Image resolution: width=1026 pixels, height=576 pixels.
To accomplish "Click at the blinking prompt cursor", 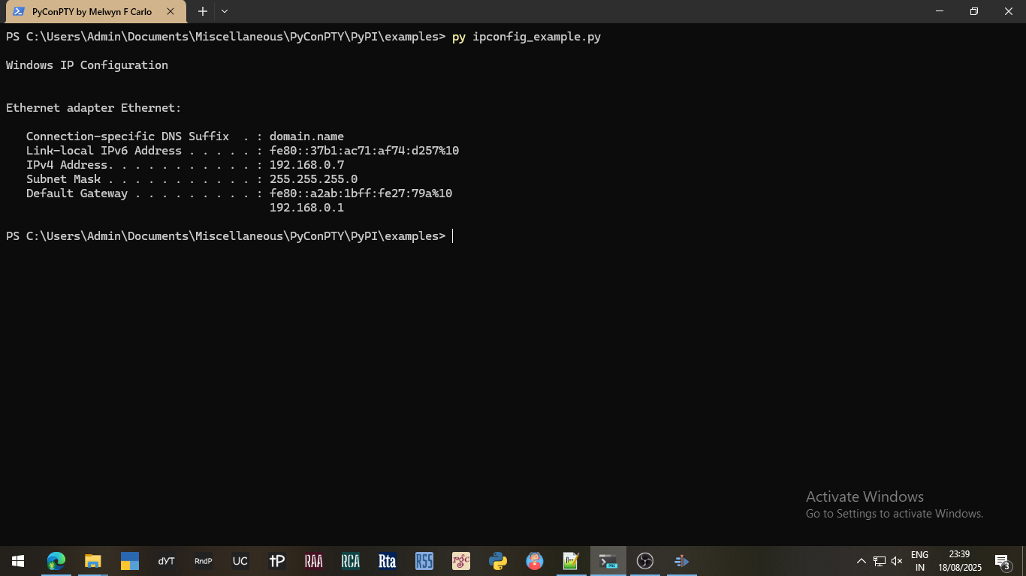I will click(452, 236).
